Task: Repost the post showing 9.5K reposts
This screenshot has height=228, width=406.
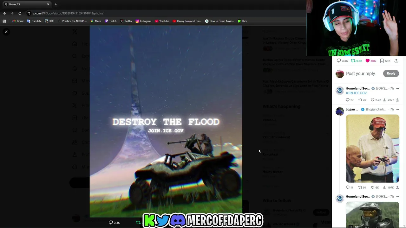Action: 357,61
